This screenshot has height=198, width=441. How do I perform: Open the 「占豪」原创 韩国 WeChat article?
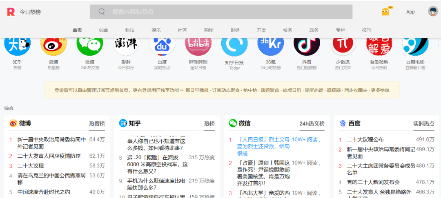click(263, 173)
